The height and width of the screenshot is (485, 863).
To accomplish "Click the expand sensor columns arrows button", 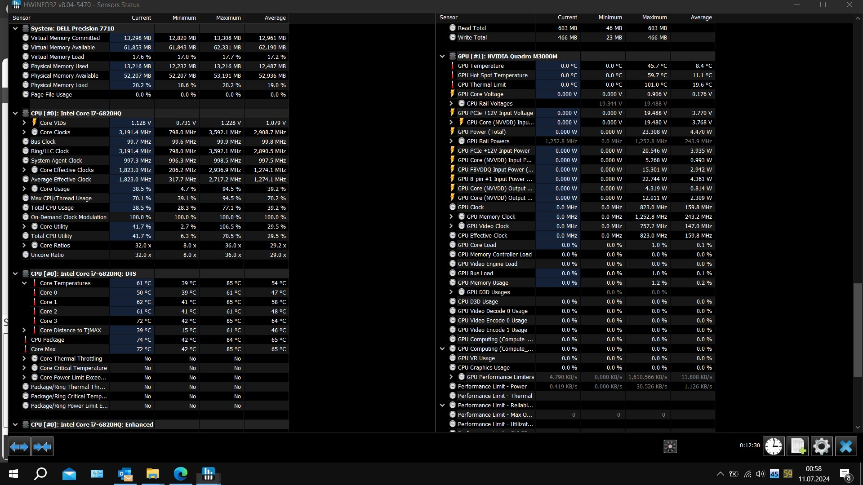I will point(19,446).
